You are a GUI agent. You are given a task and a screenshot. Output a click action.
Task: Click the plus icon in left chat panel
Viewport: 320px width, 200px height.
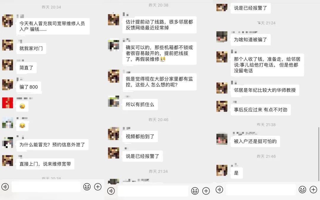pos(98,187)
